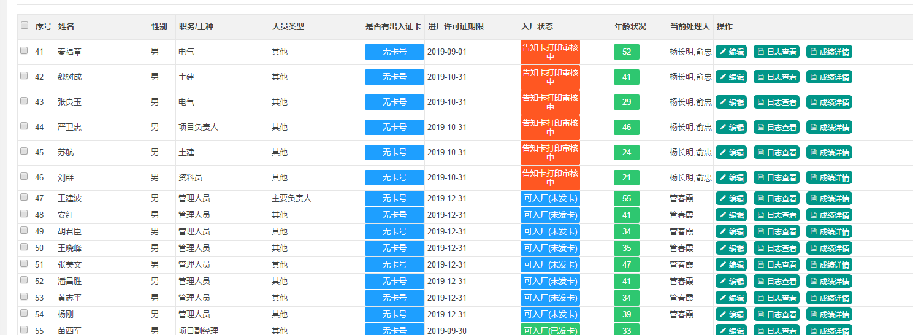Click 编辑 for 王建波
Screen dimensions: 913x335
tap(731, 198)
